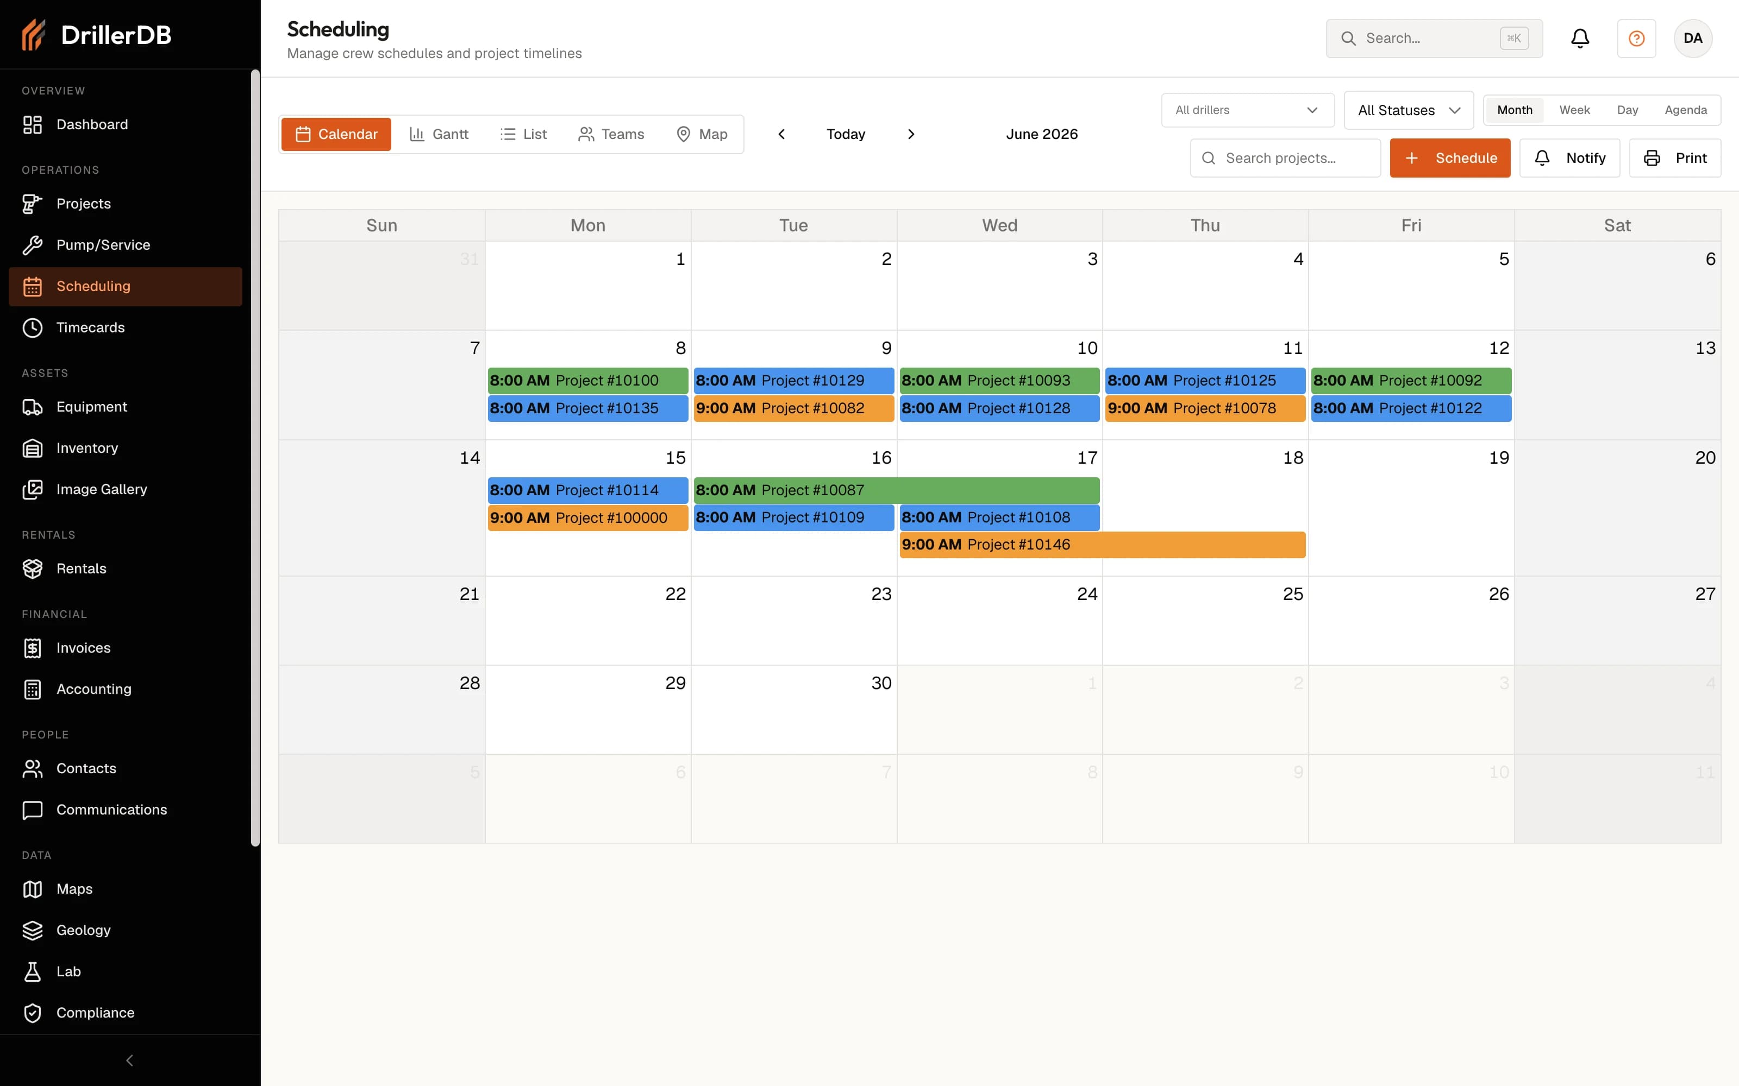Go to Geology page

(x=125, y=930)
